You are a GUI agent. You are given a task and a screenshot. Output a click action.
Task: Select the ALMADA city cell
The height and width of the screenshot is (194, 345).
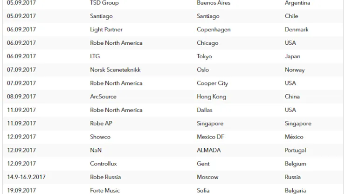click(209, 150)
